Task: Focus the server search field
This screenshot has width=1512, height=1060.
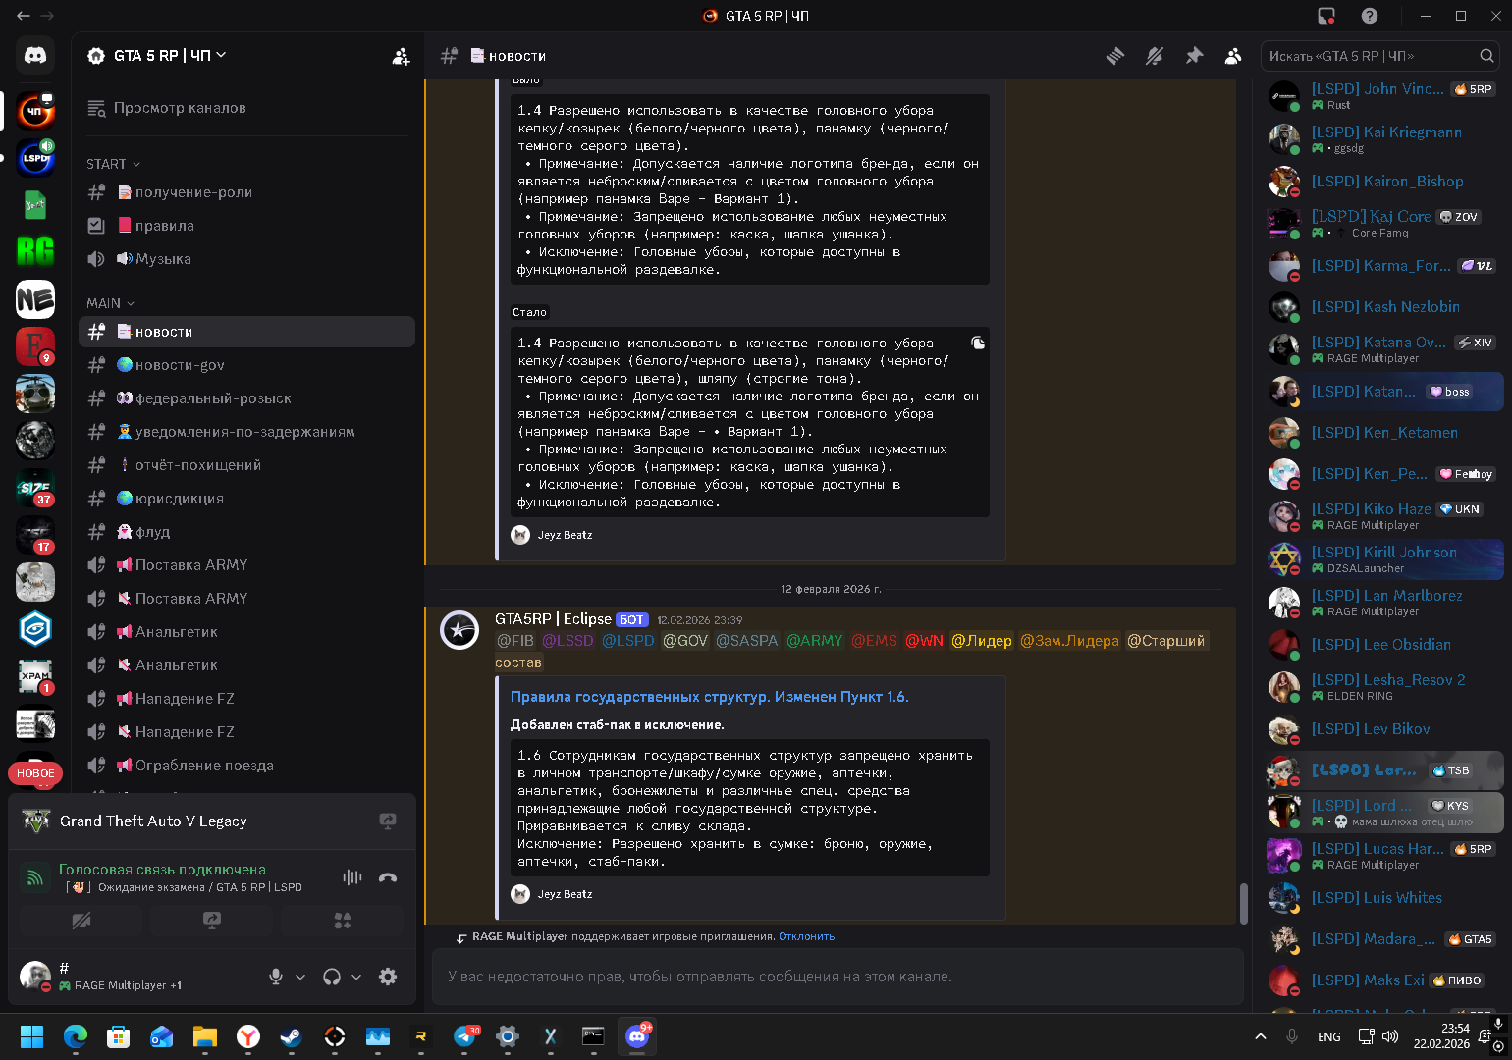Action: 1379,56
